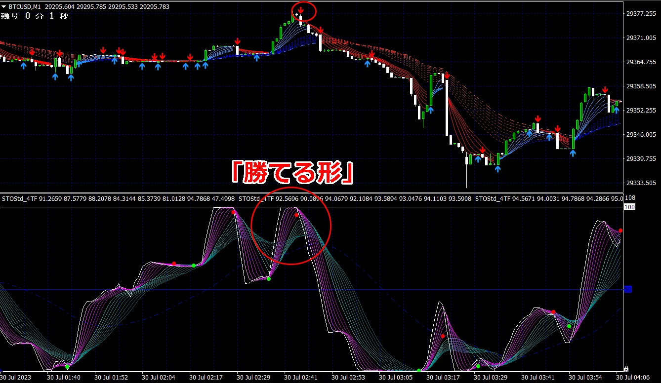Click the red dot at far-right oscillator edge

coord(620,230)
